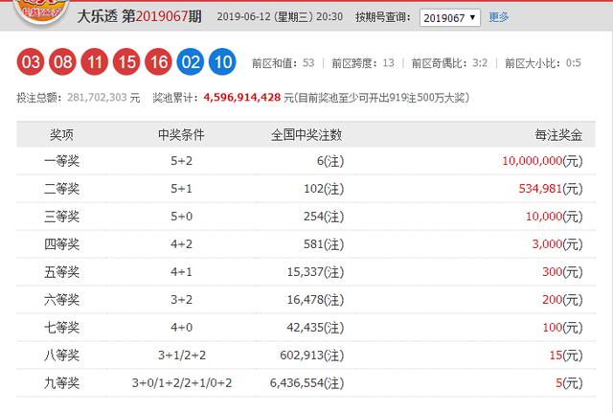Click the 16,478(注) winners cell
Viewport: 613px width, 413px height.
click(x=315, y=300)
